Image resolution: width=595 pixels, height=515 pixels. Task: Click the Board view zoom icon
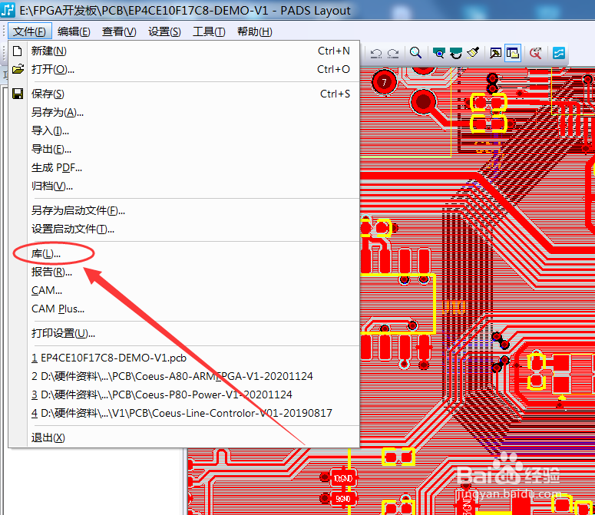click(438, 53)
